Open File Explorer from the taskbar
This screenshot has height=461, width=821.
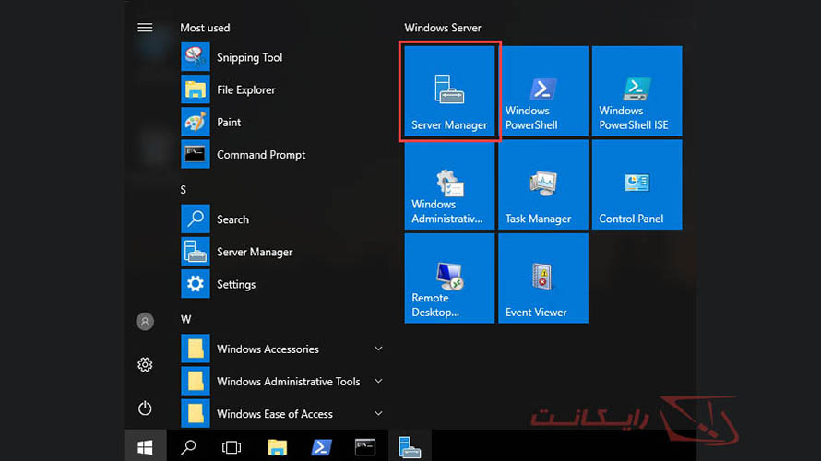[277, 447]
